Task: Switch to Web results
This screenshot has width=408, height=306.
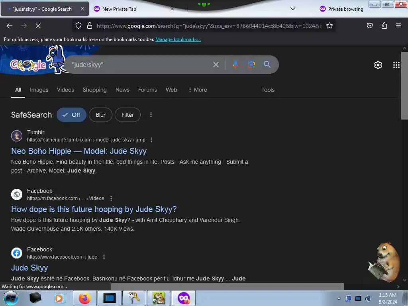Action: click(171, 90)
